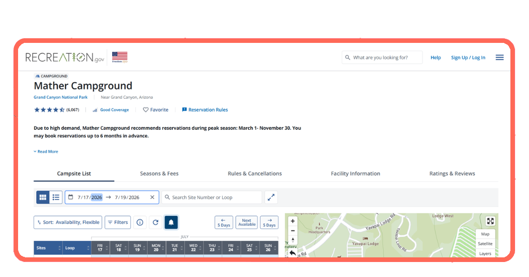Refresh the availability grid
The image size is (529, 277).
155,222
